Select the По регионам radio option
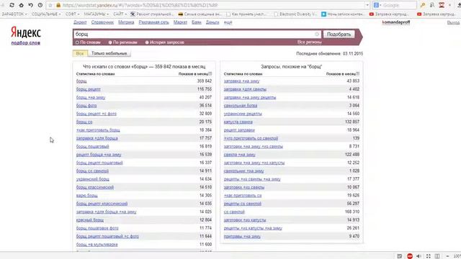The image size is (461, 259). tap(122, 42)
